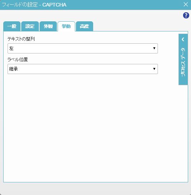Open the 設定 tab
The height and width of the screenshot is (195, 191).
(x=30, y=26)
